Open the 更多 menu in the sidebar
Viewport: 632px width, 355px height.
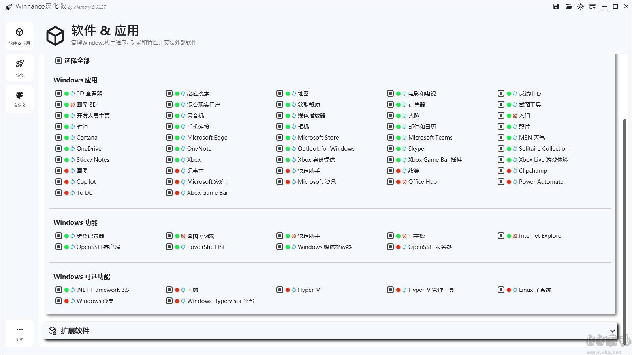20,333
